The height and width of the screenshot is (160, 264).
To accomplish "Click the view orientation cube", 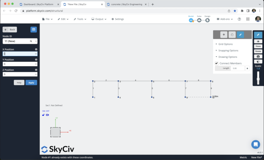I will coord(55,132).
